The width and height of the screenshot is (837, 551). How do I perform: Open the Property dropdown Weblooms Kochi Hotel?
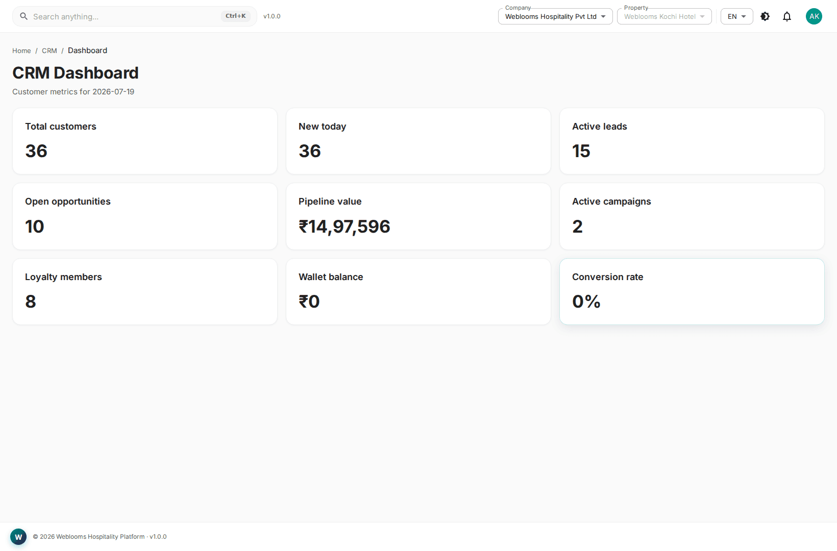(x=664, y=16)
